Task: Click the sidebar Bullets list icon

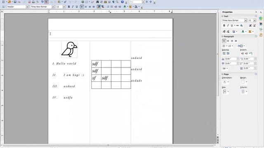Action: [x=224, y=46]
